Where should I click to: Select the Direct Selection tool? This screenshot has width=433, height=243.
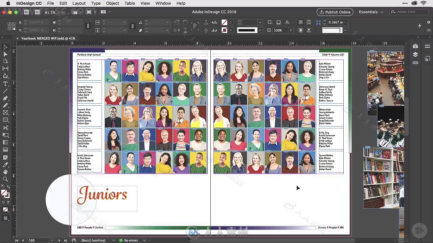[x=5, y=54]
